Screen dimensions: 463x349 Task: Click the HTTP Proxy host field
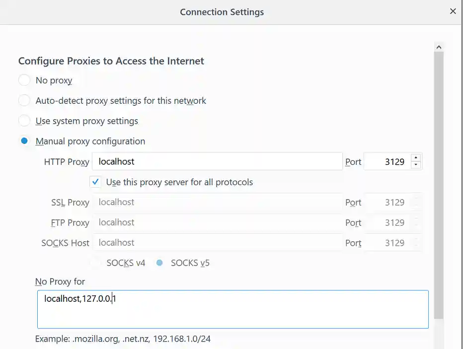click(x=217, y=161)
